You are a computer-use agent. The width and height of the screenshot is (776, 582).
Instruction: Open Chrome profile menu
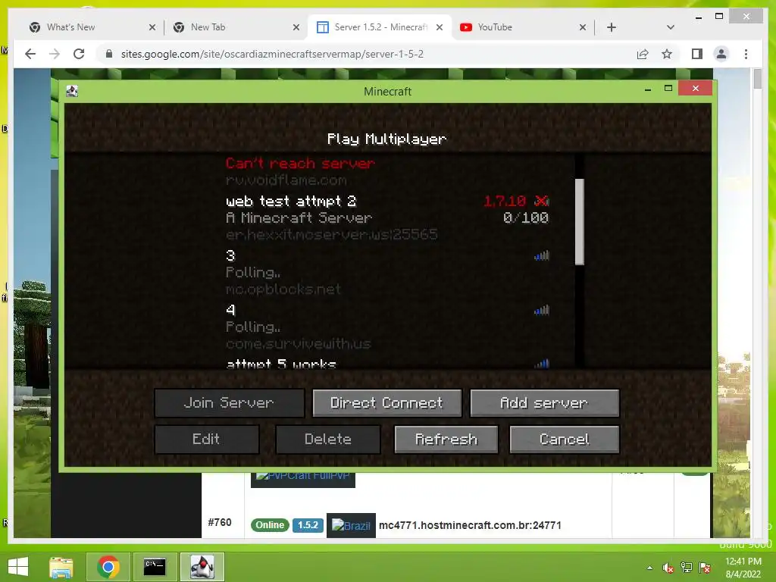pos(721,54)
